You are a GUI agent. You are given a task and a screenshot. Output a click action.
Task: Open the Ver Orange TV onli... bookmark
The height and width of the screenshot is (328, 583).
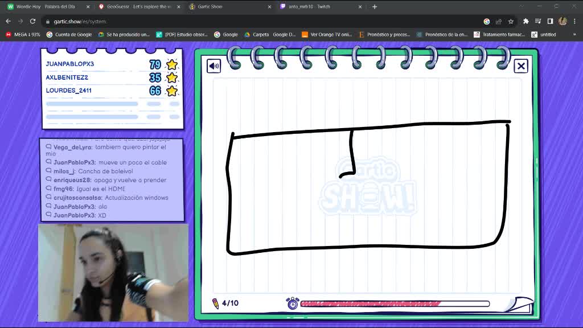[x=327, y=35]
